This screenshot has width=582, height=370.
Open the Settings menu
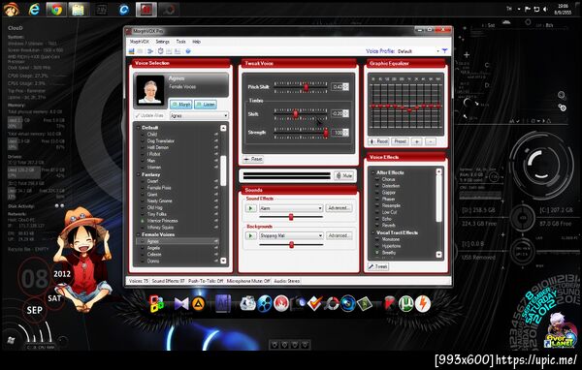click(x=163, y=42)
